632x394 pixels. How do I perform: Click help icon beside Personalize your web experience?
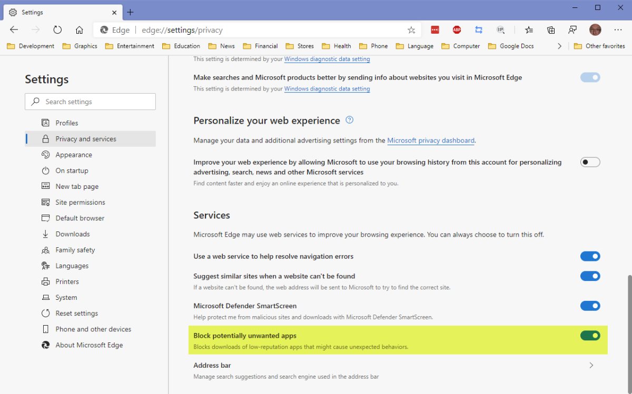click(x=349, y=120)
